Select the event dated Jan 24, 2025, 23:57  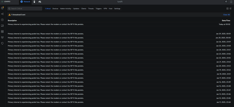click(119, 50)
